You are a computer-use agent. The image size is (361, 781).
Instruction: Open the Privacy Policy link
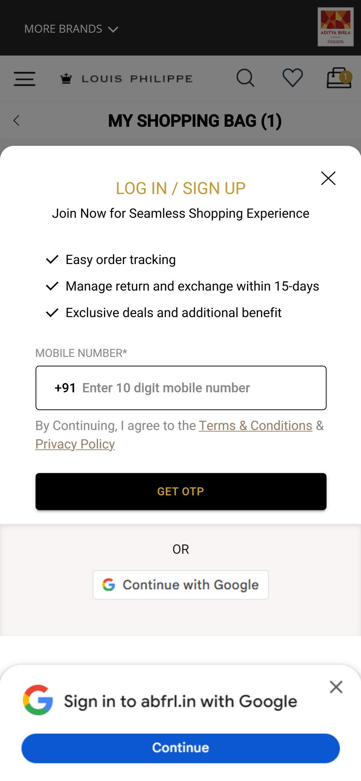75,444
